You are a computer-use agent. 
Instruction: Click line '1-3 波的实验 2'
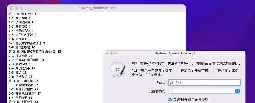coord(20,27)
